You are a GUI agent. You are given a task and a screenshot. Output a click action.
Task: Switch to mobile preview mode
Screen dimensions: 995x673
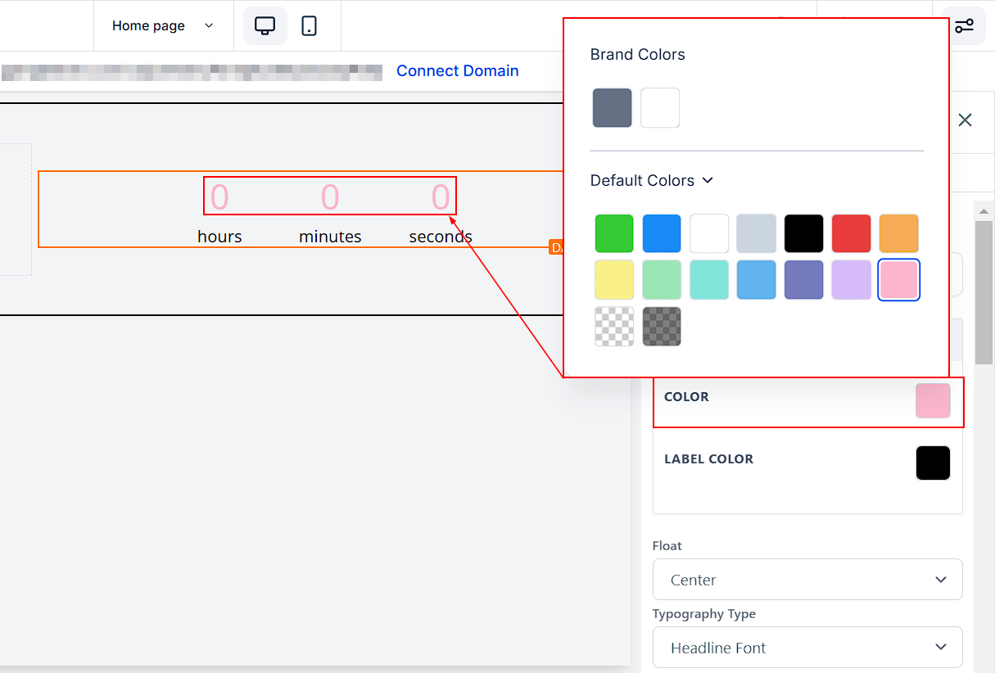309,25
